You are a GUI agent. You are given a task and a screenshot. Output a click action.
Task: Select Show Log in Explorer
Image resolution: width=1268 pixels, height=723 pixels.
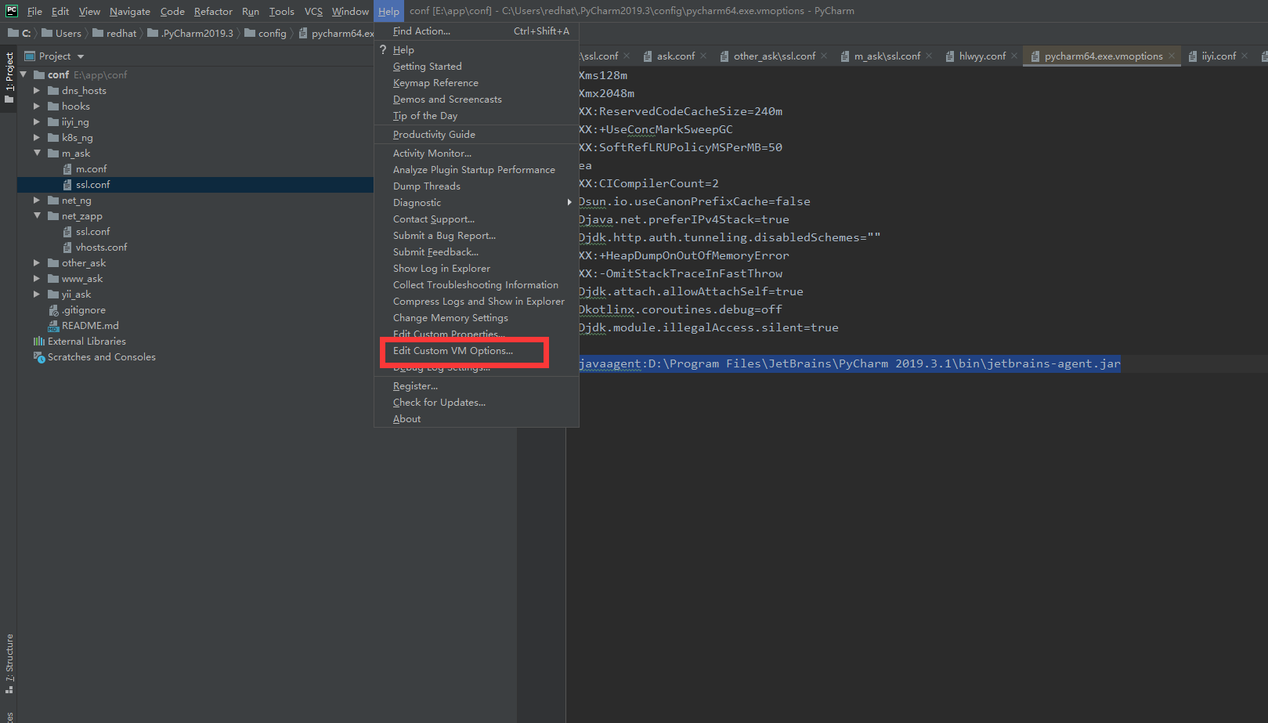click(x=476, y=269)
